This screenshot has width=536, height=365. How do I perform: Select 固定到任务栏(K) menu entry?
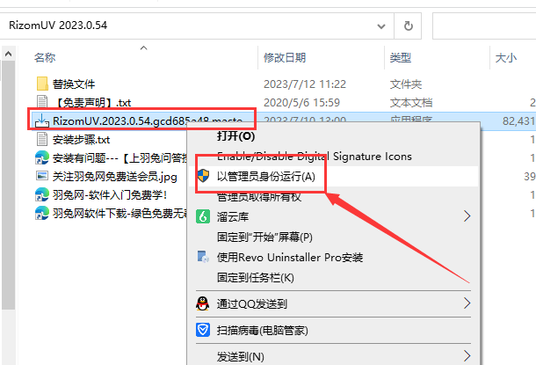coord(256,277)
